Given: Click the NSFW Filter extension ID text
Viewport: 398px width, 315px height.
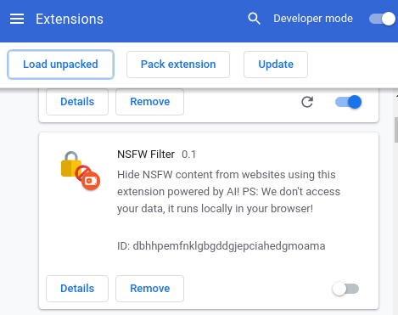Looking at the screenshot, I should [221, 246].
